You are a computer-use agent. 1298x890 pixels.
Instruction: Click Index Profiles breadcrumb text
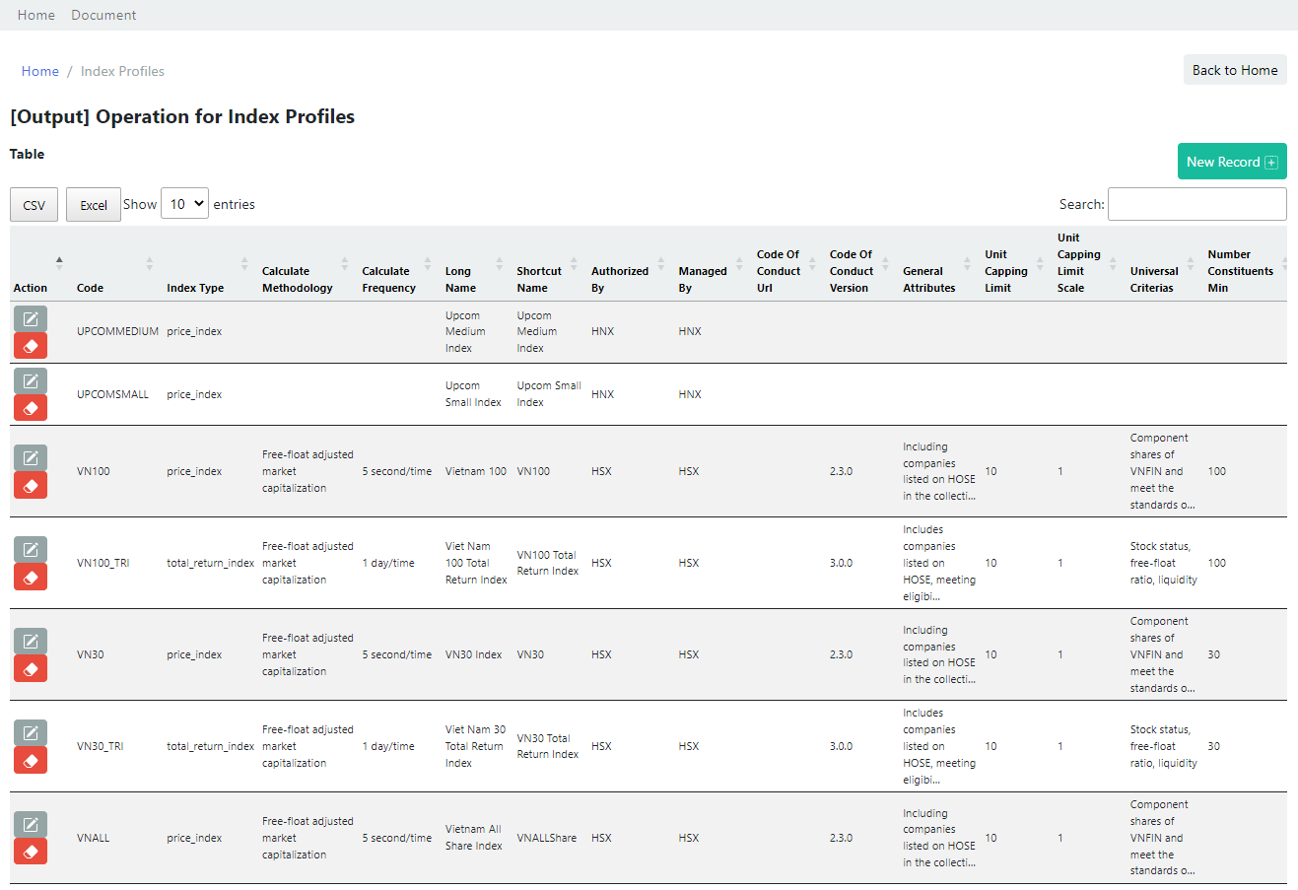(122, 71)
